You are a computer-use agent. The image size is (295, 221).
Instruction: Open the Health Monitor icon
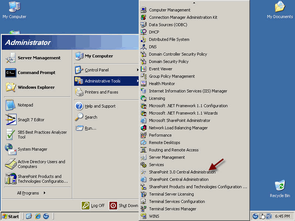tap(143, 84)
